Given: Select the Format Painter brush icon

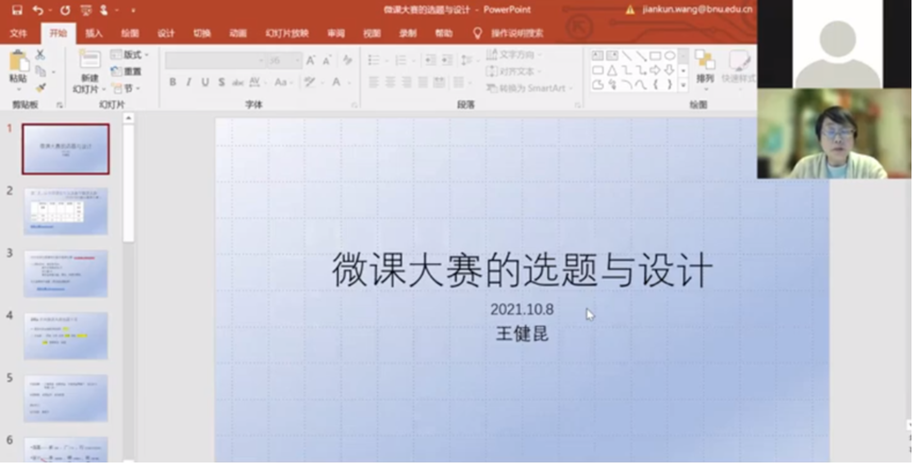Looking at the screenshot, I should click(41, 87).
